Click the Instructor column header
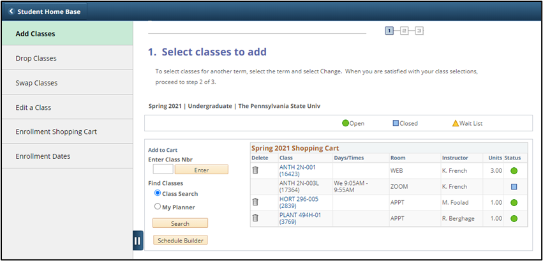The width and height of the screenshot is (543, 261). coord(455,158)
